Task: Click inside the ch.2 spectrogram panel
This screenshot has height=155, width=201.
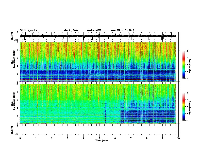Action: point(98,104)
